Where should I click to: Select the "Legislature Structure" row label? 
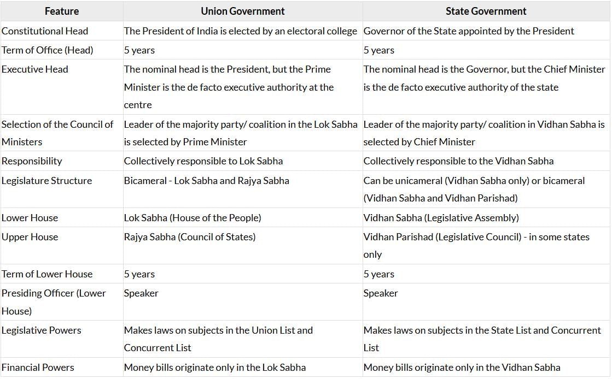point(47,181)
